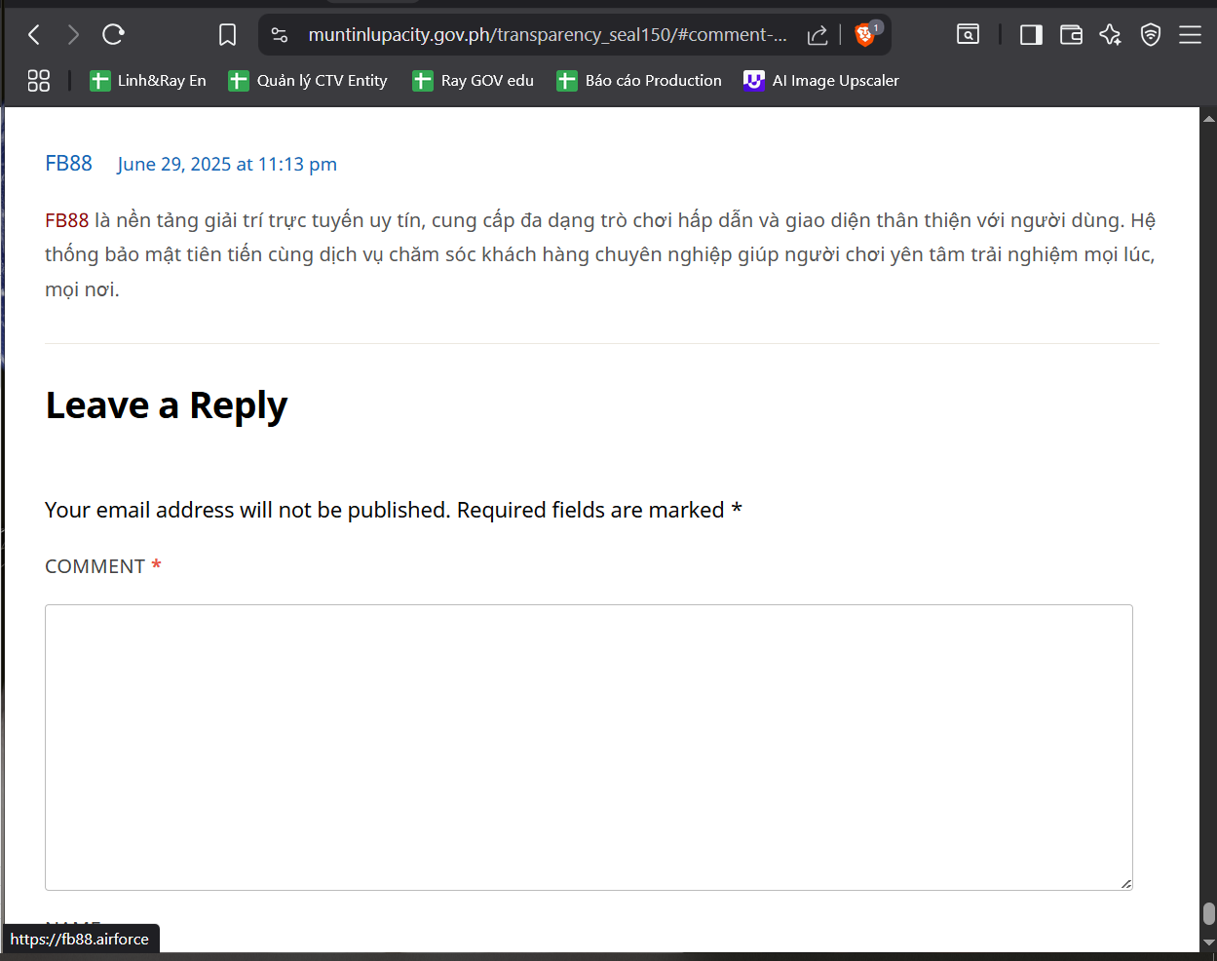Open Brave VPN icon
The image size is (1217, 961).
(x=1151, y=35)
